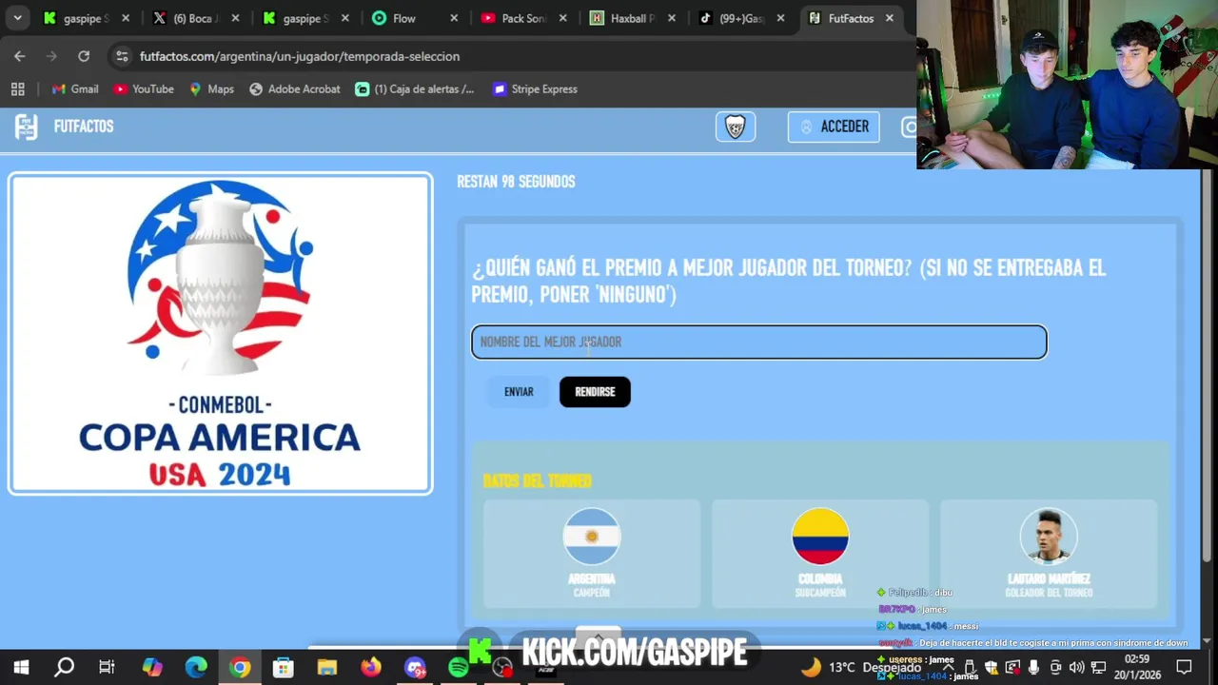The image size is (1218, 685).
Task: Open the tab search dropdown chevron
Action: (17, 18)
